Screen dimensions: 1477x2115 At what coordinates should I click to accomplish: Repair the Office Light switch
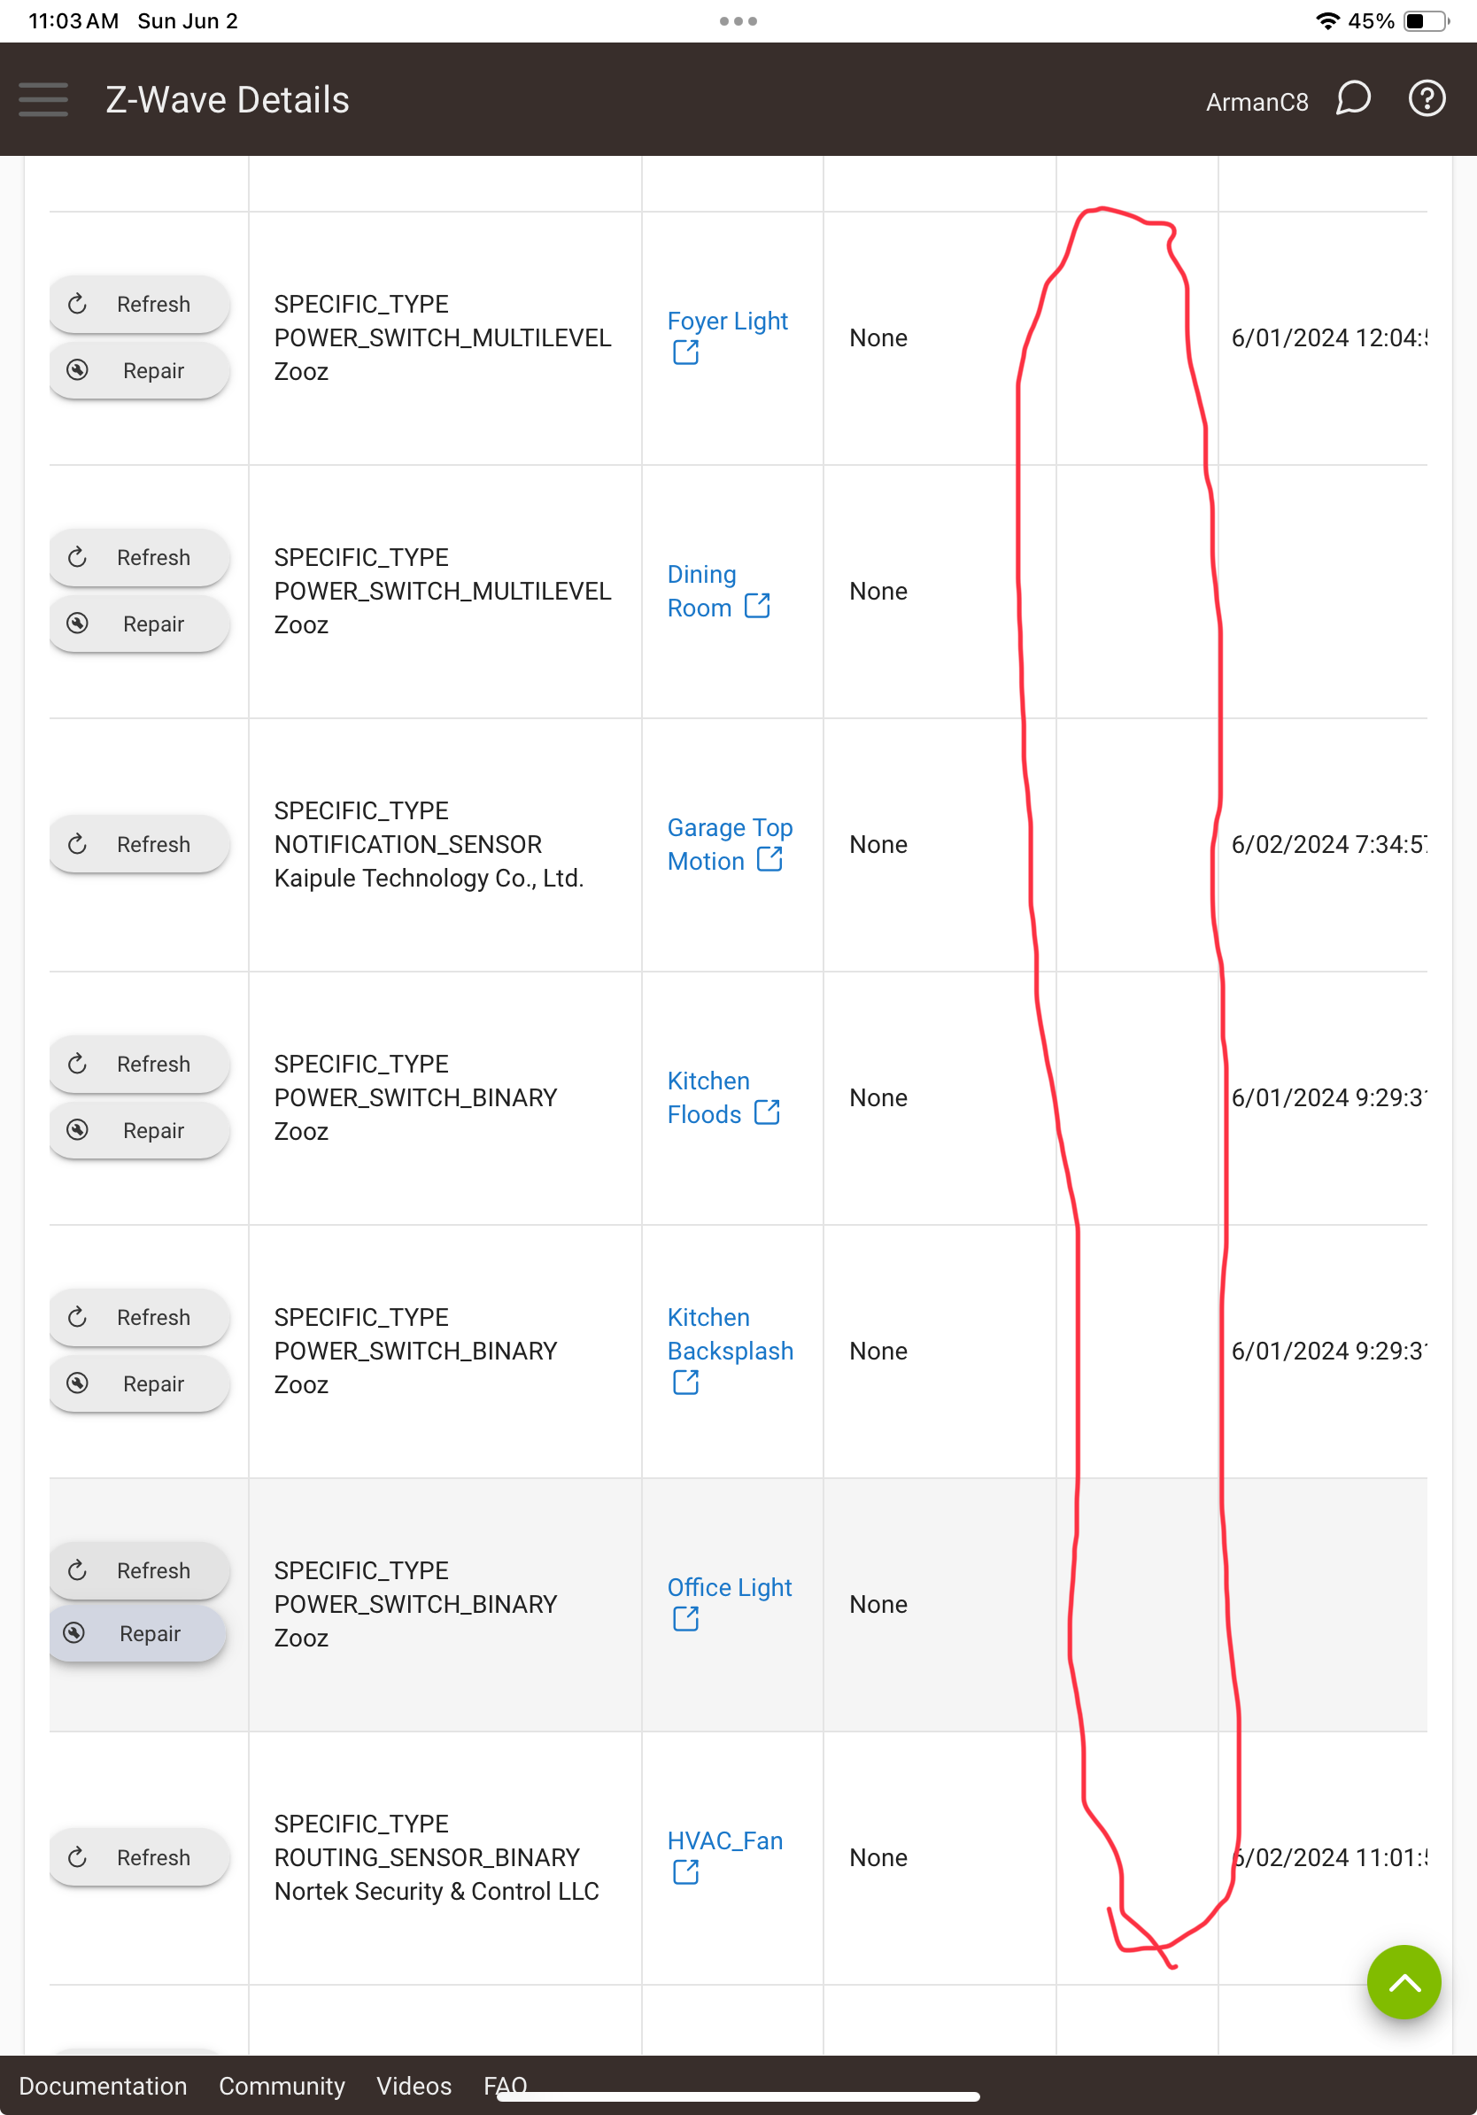tap(137, 1633)
